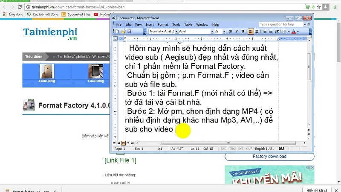Image resolution: width=341 pixels, height=192 pixels.
Task: Toggle TRK track changes in status bar
Action: tap(232, 148)
